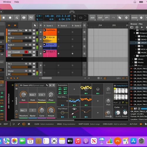Open the Waveform selection dropdown
Screen dimensions: 147x147
[24, 111]
